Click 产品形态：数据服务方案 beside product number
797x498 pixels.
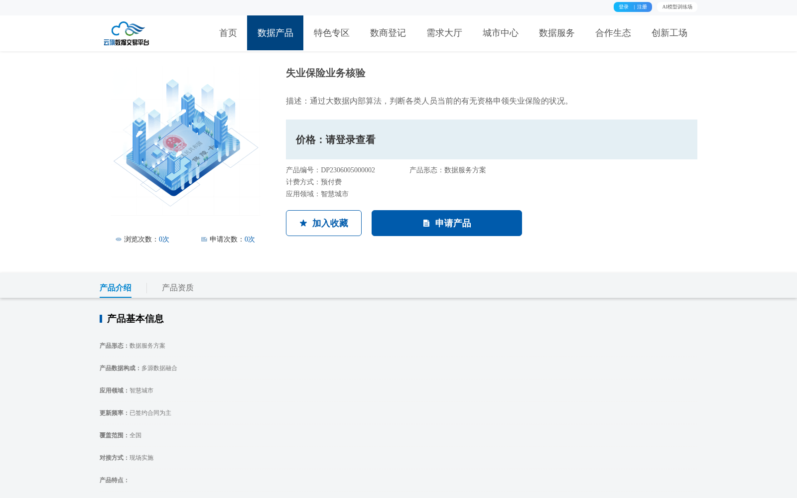(448, 170)
